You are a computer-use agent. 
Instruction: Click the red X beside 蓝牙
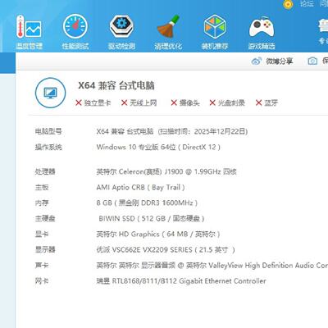258,102
